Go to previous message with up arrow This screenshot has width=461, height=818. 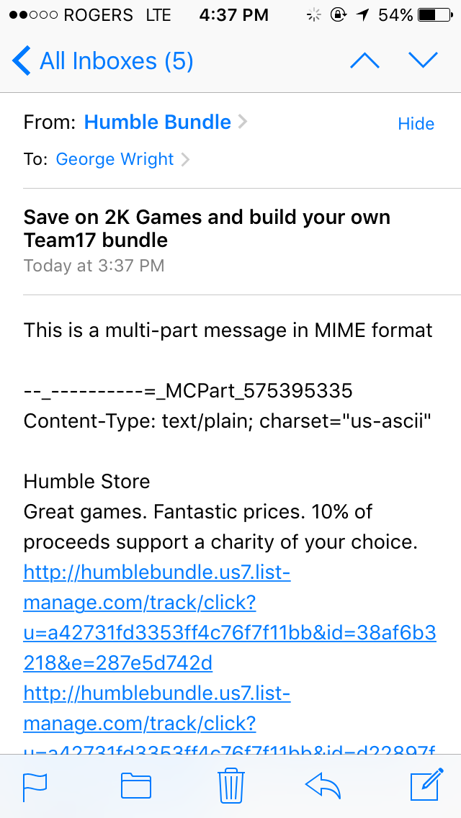click(364, 60)
